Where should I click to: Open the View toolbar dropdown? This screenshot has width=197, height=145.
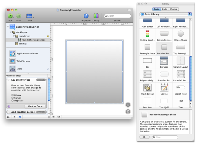[x=30, y=16]
